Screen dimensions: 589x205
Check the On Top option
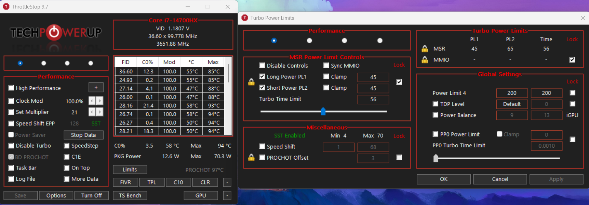(x=67, y=168)
